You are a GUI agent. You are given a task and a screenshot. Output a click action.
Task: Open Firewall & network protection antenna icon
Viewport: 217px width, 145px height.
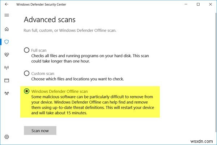pos(7,67)
